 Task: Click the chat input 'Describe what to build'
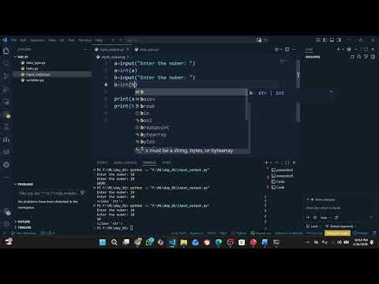pyautogui.click(x=323, y=208)
